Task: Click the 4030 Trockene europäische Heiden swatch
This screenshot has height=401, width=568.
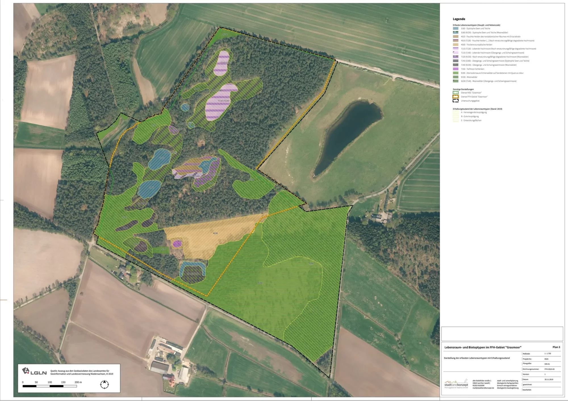Action: click(456, 45)
